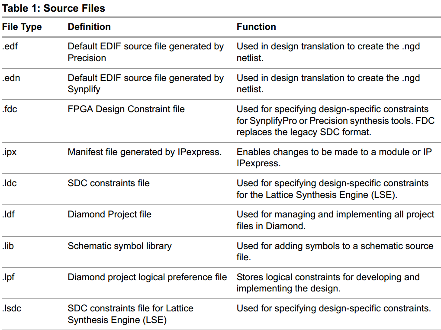The height and width of the screenshot is (330, 441).
Task: Click 'Manifest file generated by IPexpress' text
Action: (x=145, y=152)
